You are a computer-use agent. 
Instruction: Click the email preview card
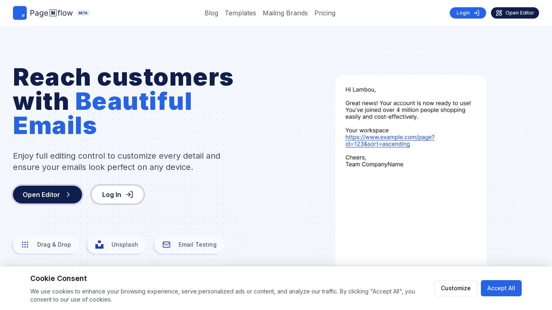[411, 210]
